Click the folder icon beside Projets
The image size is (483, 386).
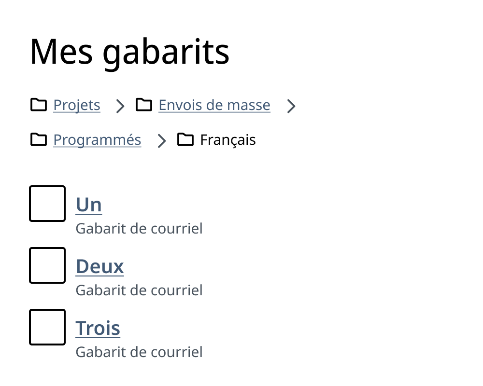[39, 105]
